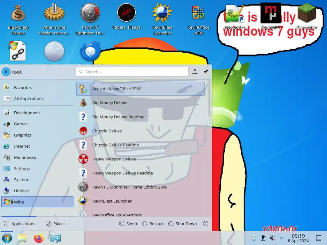
Task: Open Multimedia category
Action: coord(38,157)
